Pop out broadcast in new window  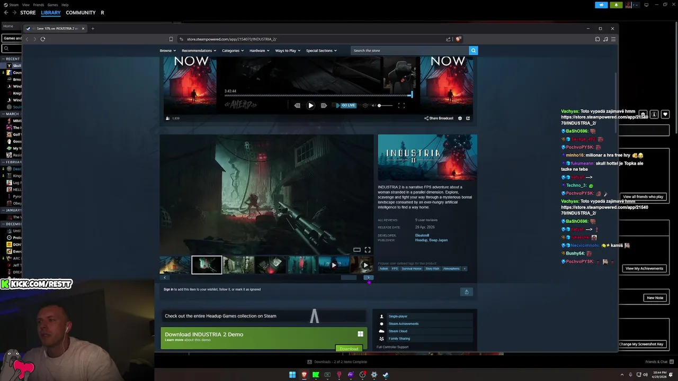pyautogui.click(x=468, y=118)
